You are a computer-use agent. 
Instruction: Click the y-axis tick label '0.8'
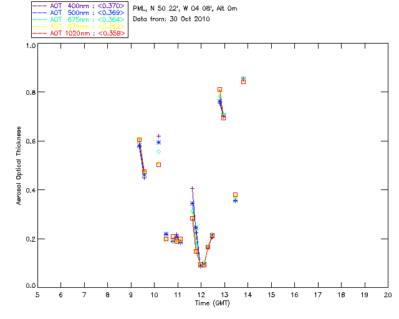(x=31, y=92)
